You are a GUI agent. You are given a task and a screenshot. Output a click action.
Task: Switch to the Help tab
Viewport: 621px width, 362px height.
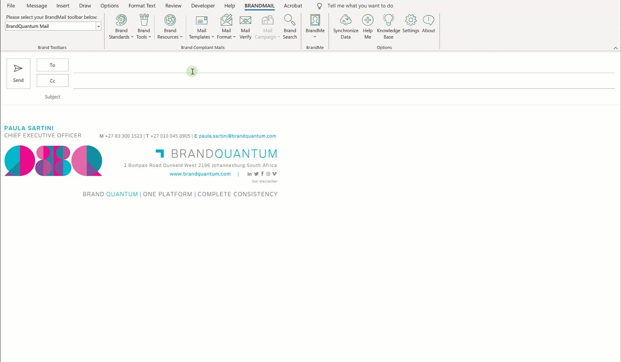point(230,6)
